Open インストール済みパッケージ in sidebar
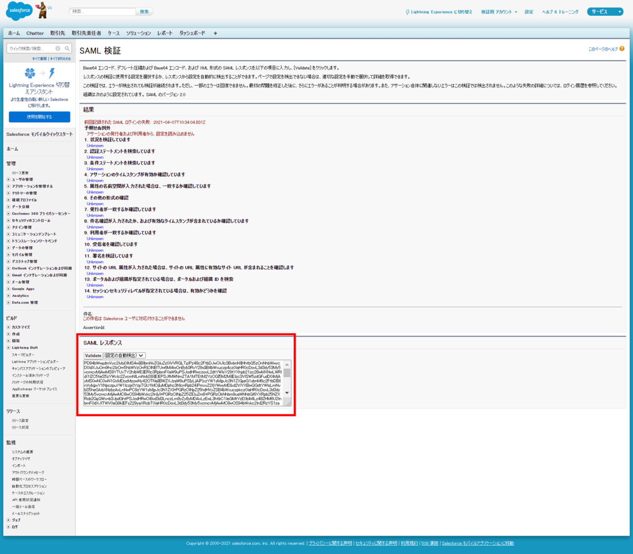633x554 pixels. tap(31, 375)
